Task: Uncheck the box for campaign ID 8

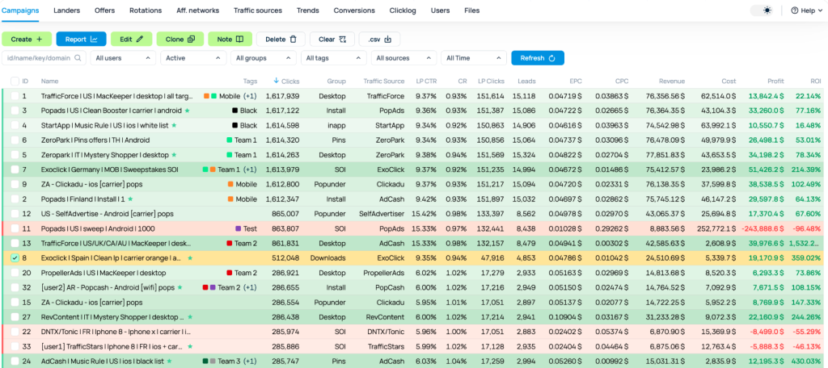Action: (x=15, y=258)
